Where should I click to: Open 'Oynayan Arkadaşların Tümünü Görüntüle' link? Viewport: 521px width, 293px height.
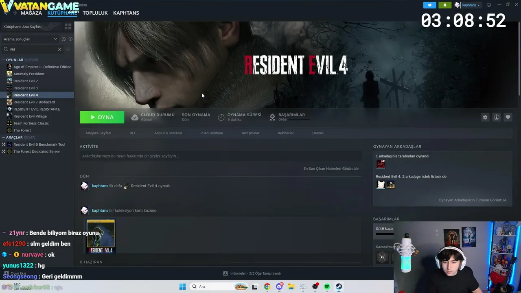point(473,200)
